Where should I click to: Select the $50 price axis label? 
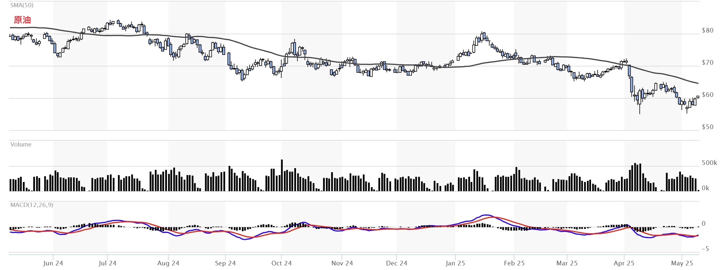point(708,127)
